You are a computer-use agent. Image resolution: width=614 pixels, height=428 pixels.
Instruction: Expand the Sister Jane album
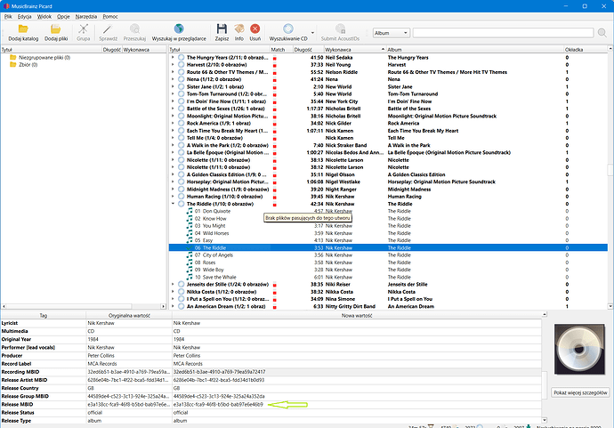[x=173, y=86]
